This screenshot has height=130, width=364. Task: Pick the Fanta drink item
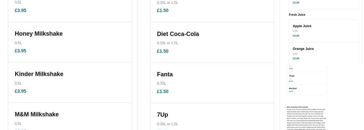(165, 74)
